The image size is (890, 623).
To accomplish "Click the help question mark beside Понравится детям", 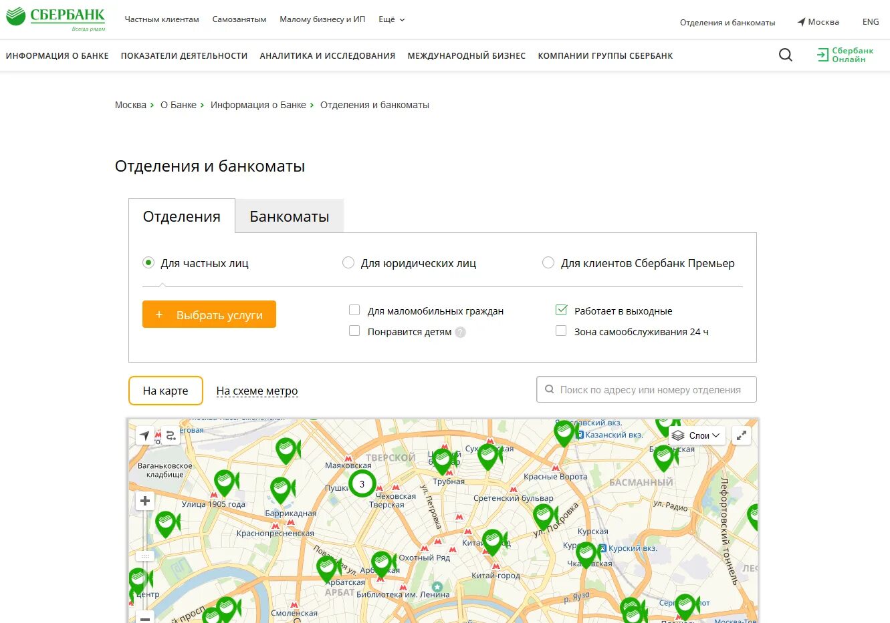I will pyautogui.click(x=461, y=332).
